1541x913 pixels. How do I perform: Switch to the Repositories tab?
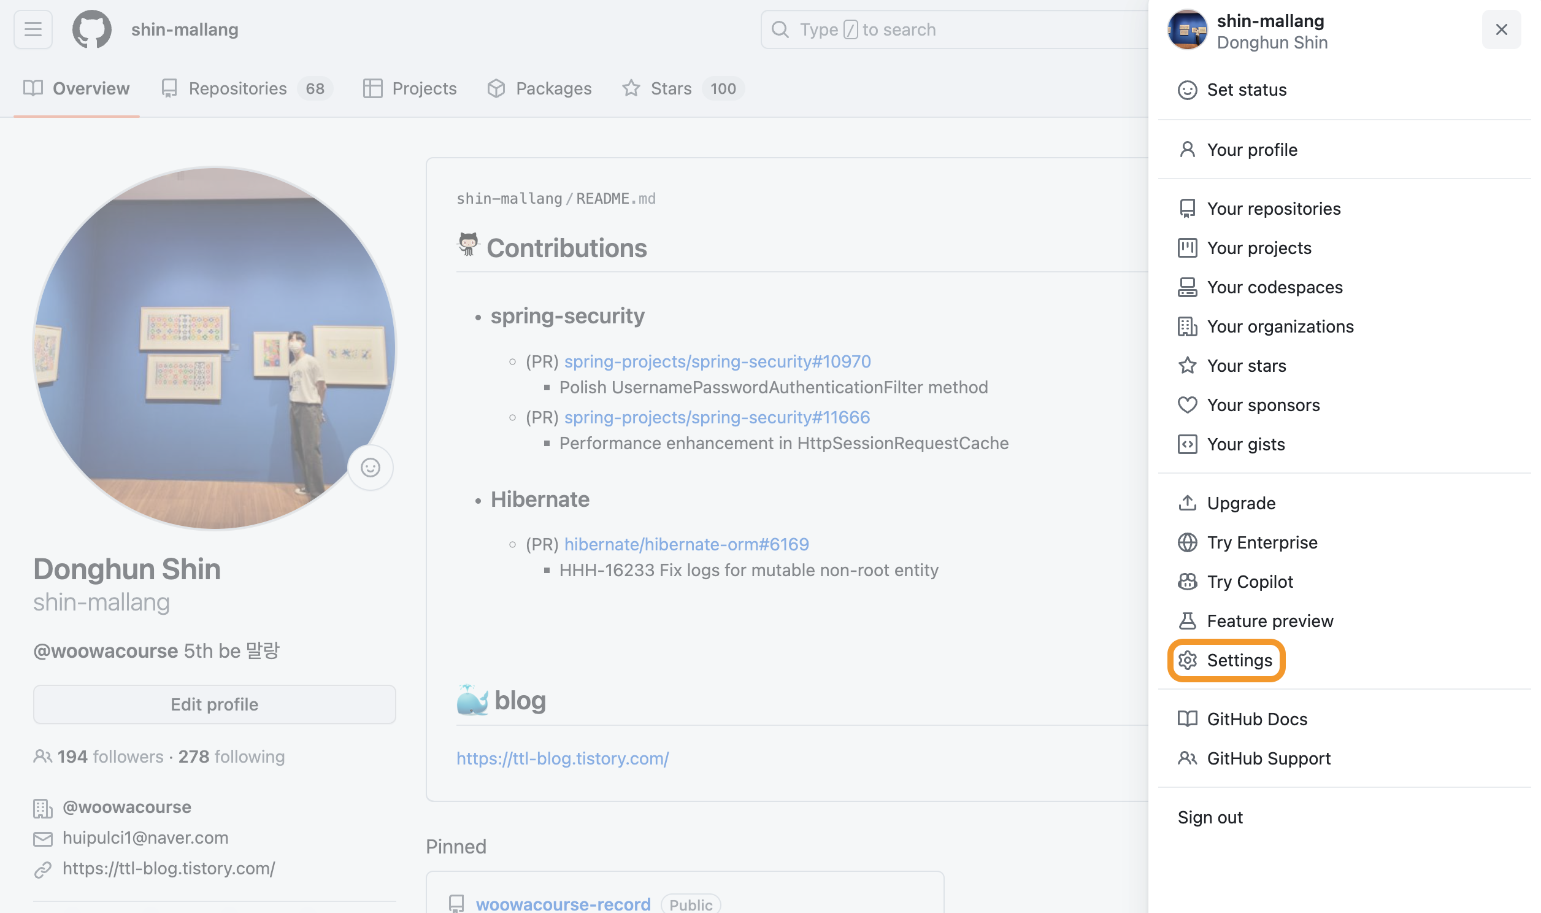[x=237, y=88]
